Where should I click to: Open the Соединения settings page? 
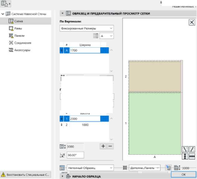(x=23, y=43)
